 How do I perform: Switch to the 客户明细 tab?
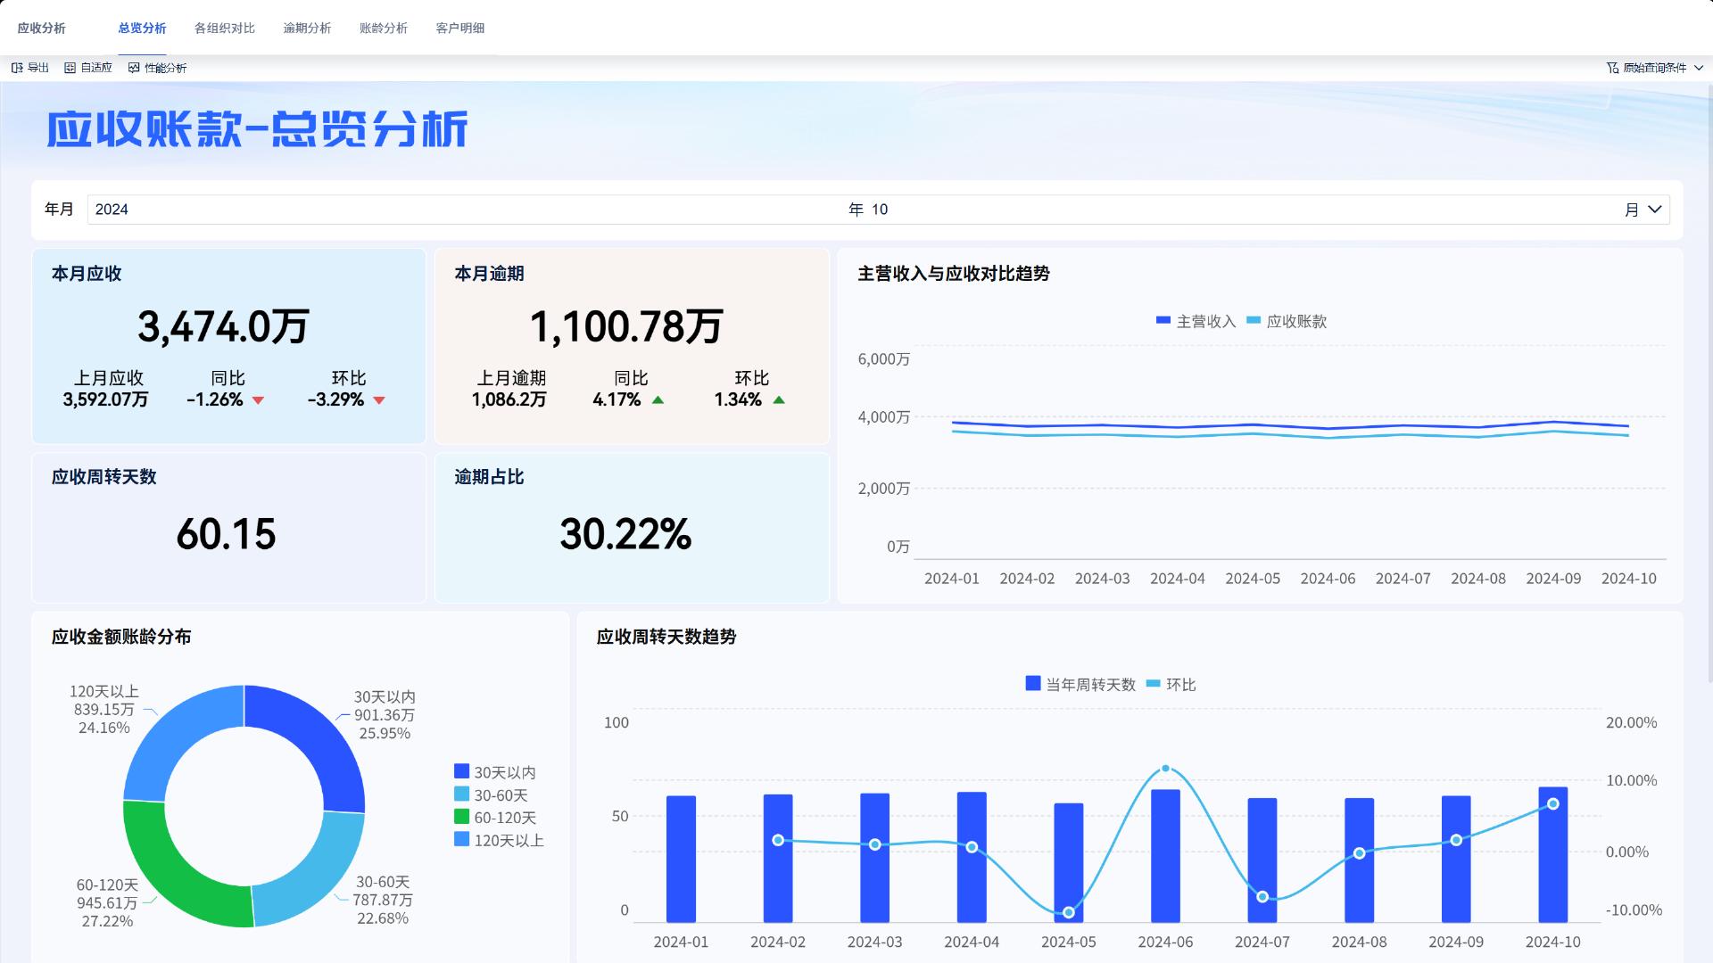[x=459, y=29]
